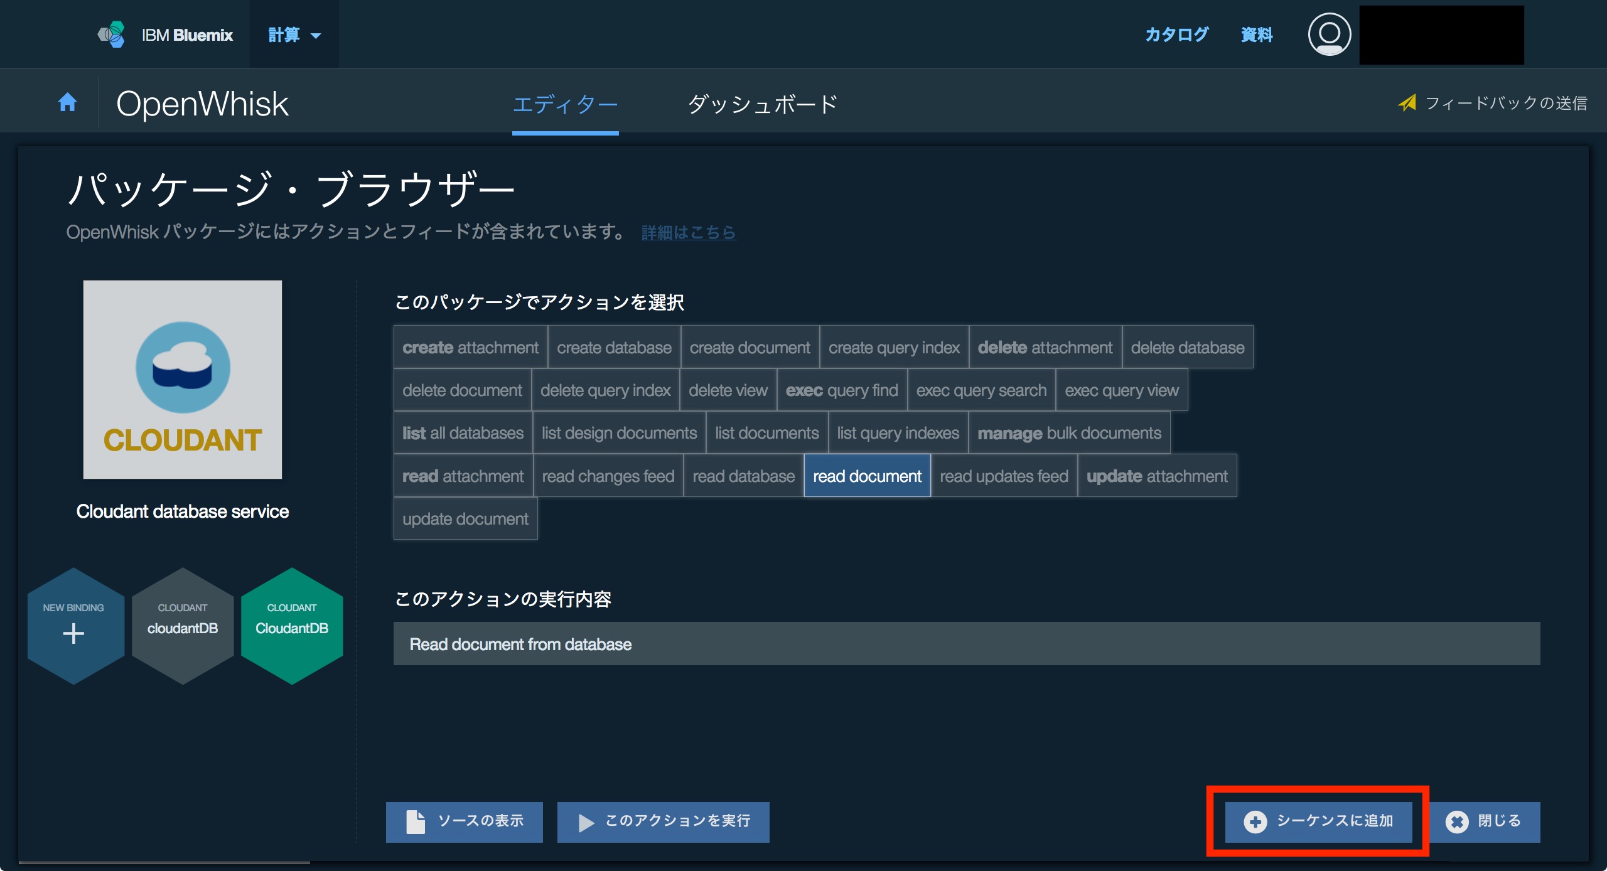This screenshot has width=1607, height=871.
Task: Click the Read document from database description
Action: tap(967, 644)
